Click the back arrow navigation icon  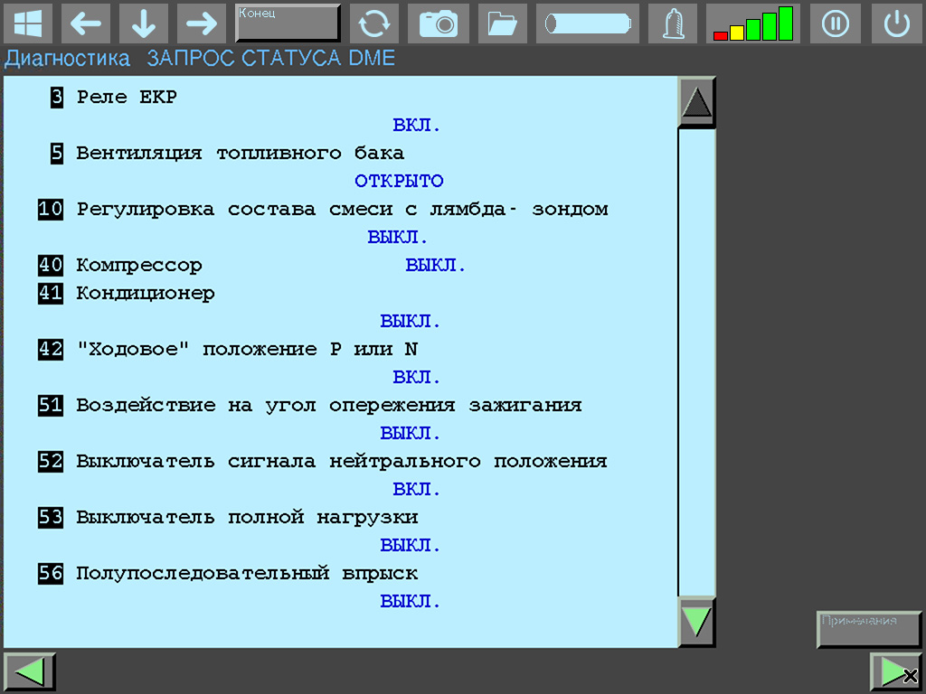[x=86, y=23]
